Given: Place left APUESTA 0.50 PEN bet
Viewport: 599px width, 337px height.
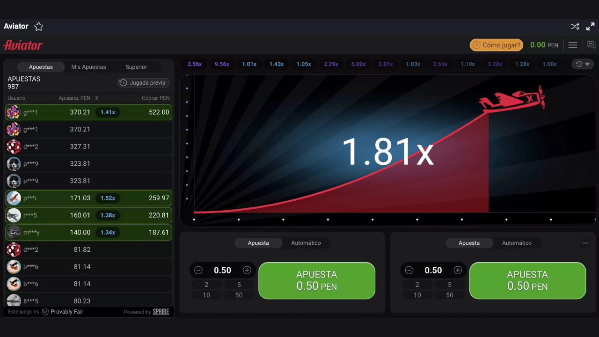Looking at the screenshot, I should point(317,280).
